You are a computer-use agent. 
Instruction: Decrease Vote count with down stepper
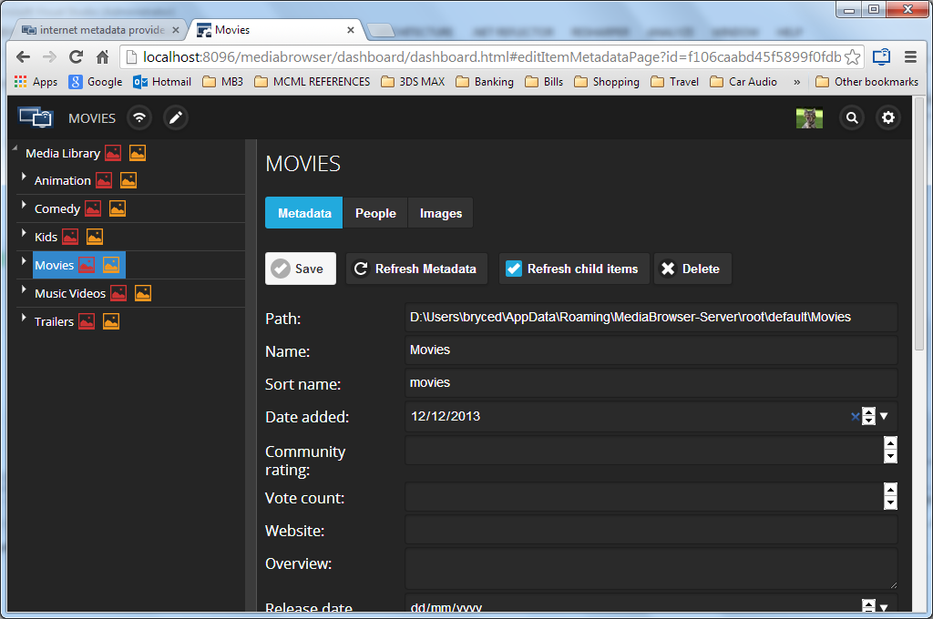pos(890,503)
